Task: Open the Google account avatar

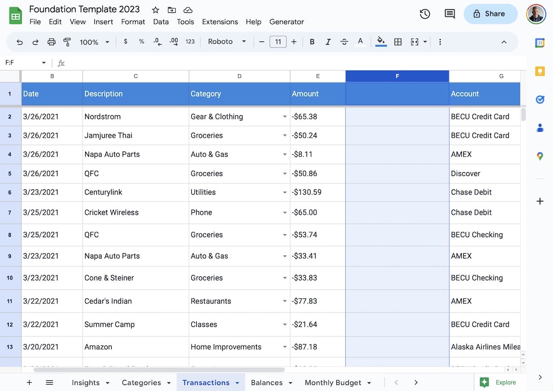Action: click(536, 14)
